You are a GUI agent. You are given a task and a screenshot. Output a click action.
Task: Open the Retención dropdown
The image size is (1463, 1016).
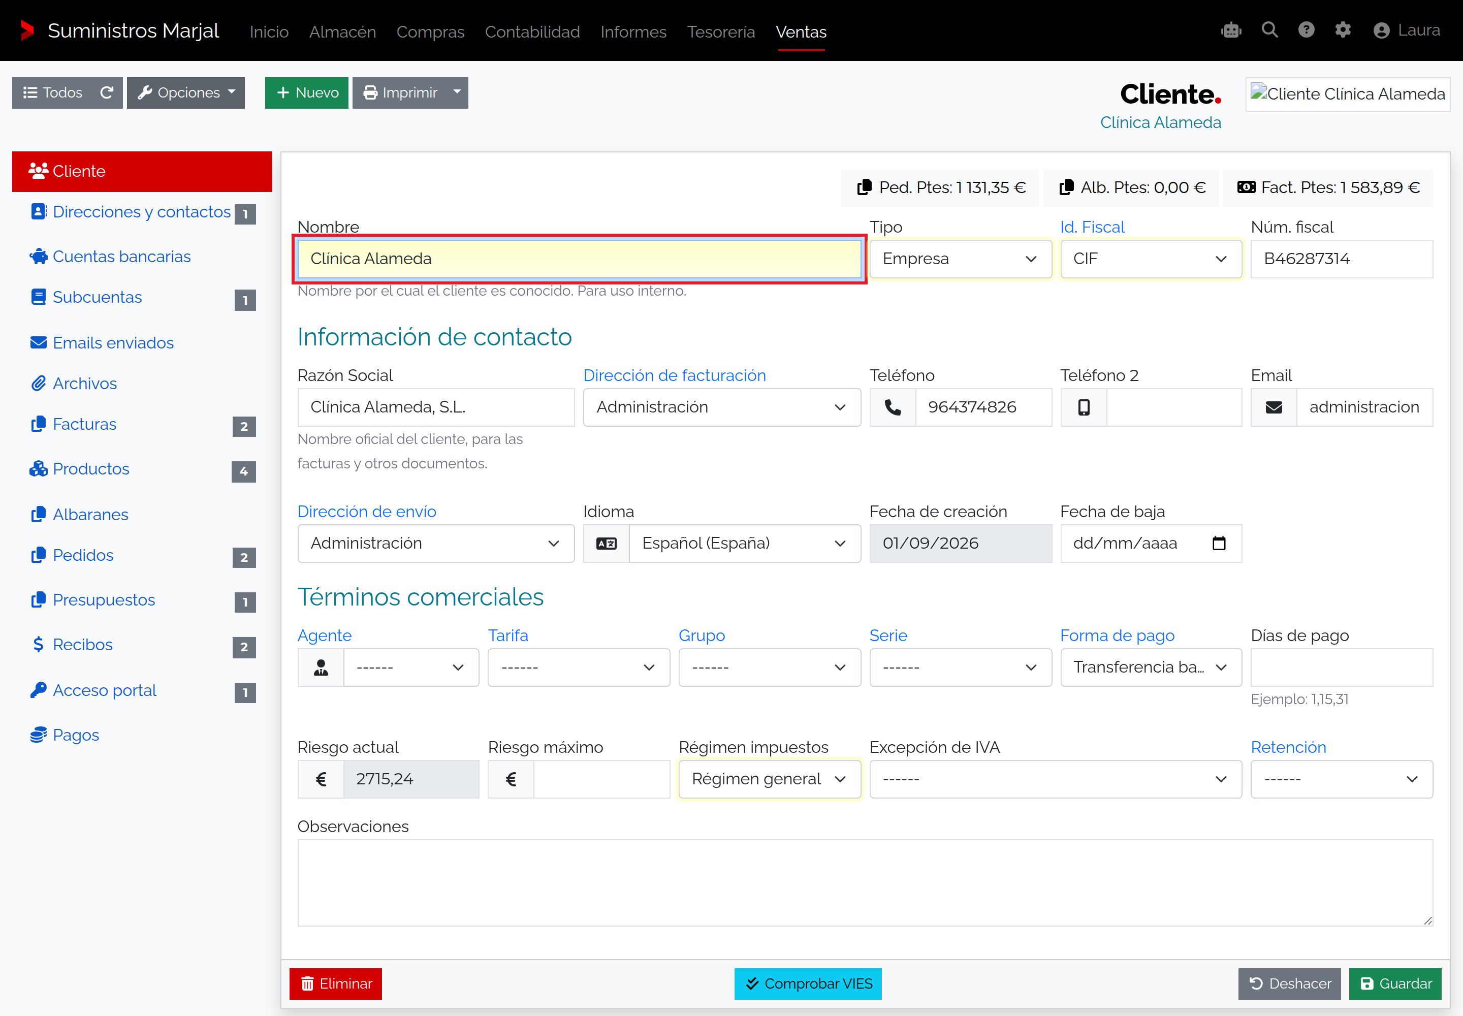(1342, 779)
